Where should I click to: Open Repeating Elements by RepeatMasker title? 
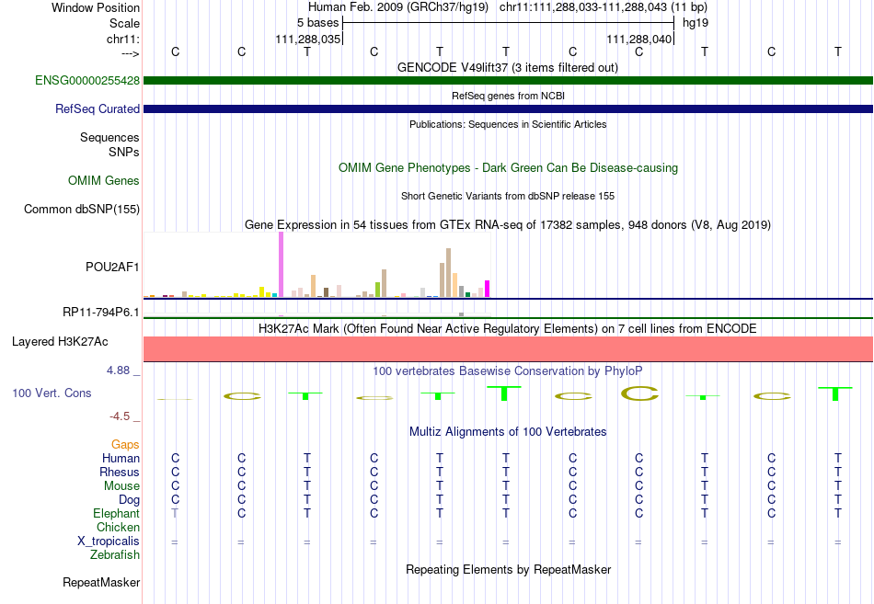point(508,569)
